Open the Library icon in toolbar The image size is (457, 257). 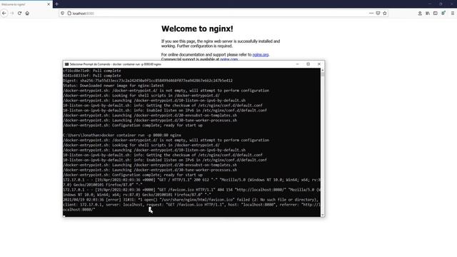point(428,14)
